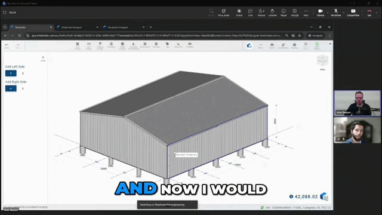The width and height of the screenshot is (382, 215).
Task: Open the Exibição view options
Action: coord(295,13)
